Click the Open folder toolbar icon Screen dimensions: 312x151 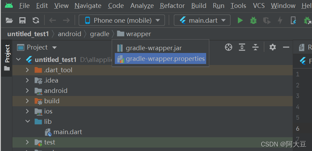[9, 20]
